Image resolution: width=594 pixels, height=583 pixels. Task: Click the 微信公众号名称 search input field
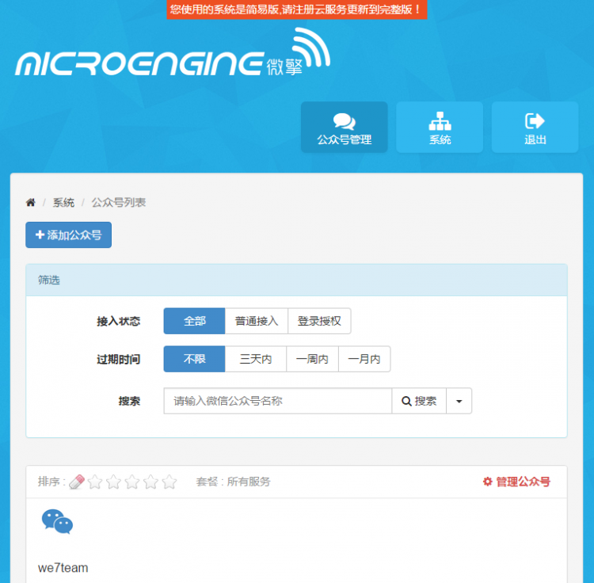(277, 401)
